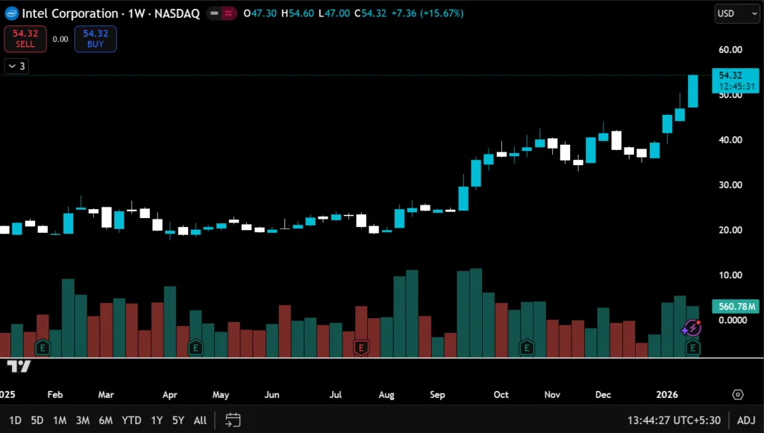The height and width of the screenshot is (433, 764).
Task: Click the pink wavy data status indicator
Action: point(228,13)
